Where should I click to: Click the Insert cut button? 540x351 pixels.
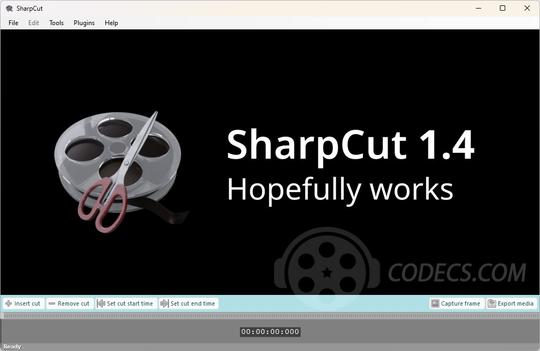click(x=24, y=303)
